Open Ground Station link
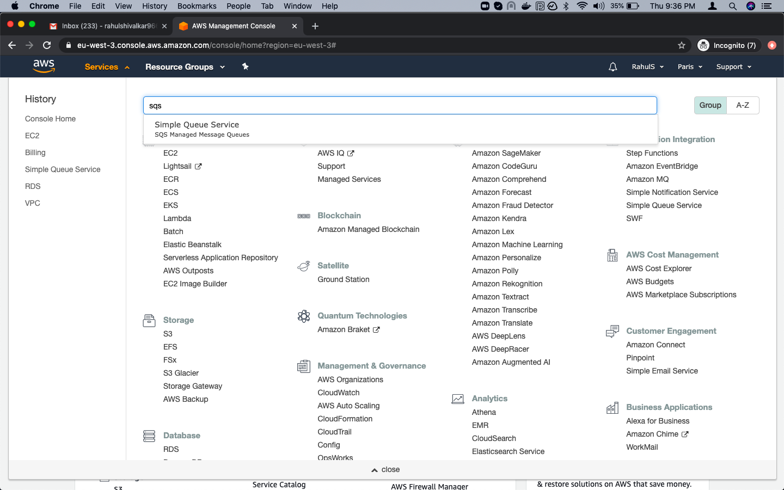The width and height of the screenshot is (784, 490). (343, 279)
